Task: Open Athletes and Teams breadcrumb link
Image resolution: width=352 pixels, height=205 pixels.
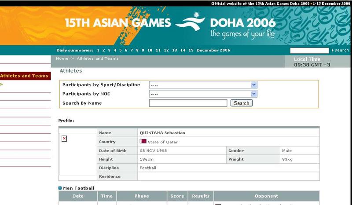Action: 98,59
